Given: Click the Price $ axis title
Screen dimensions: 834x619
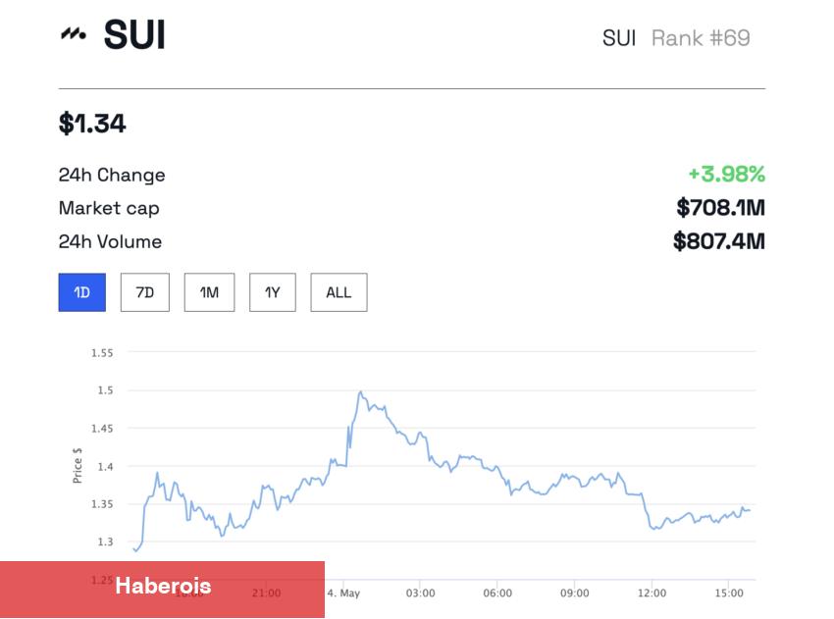Looking at the screenshot, I should [x=78, y=465].
